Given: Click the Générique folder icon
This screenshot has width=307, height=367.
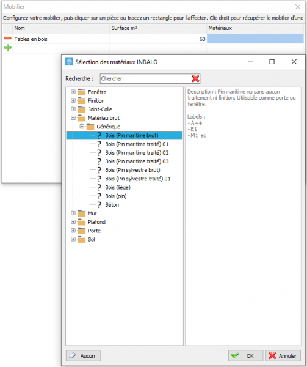Looking at the screenshot, I should click(x=90, y=127).
